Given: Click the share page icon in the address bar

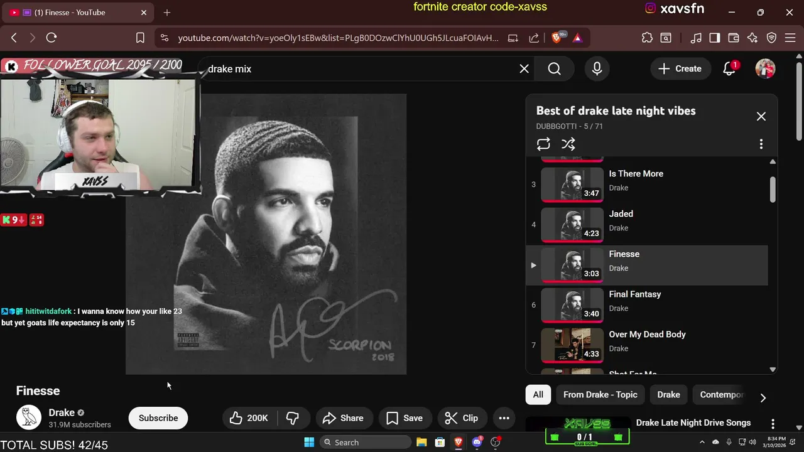Looking at the screenshot, I should coord(534,38).
